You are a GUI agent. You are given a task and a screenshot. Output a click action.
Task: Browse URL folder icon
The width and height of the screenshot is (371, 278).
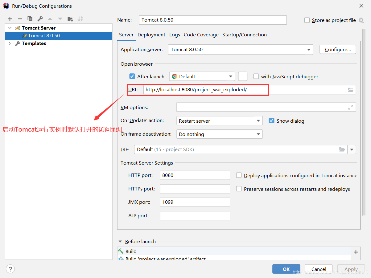pos(351,90)
